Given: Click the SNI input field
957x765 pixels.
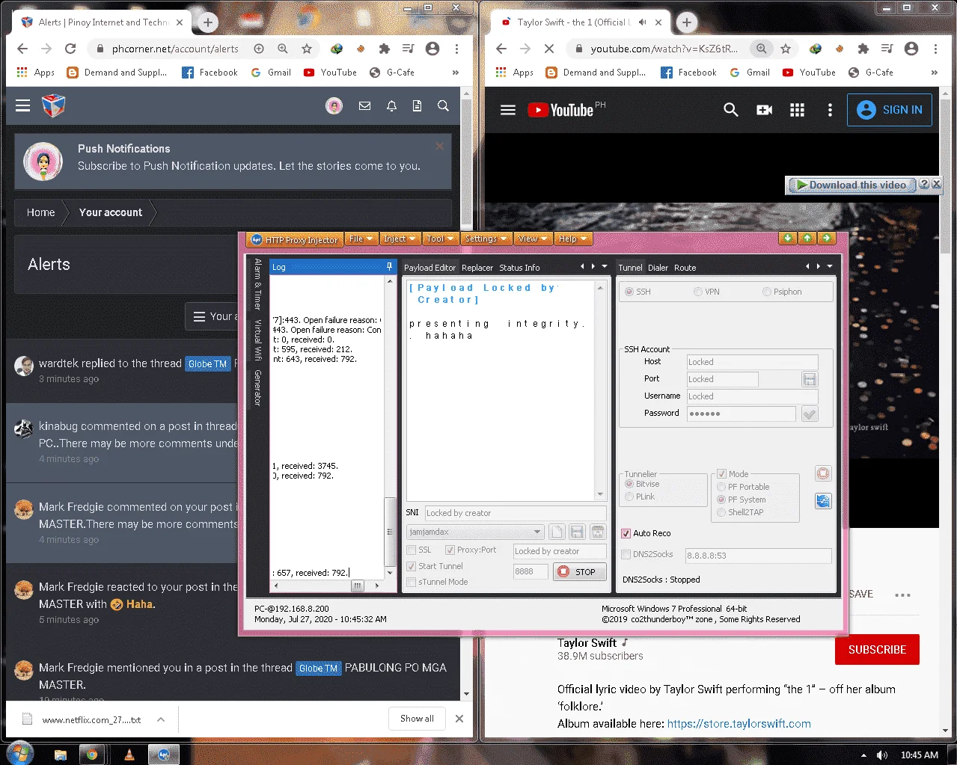Looking at the screenshot, I should coord(515,513).
